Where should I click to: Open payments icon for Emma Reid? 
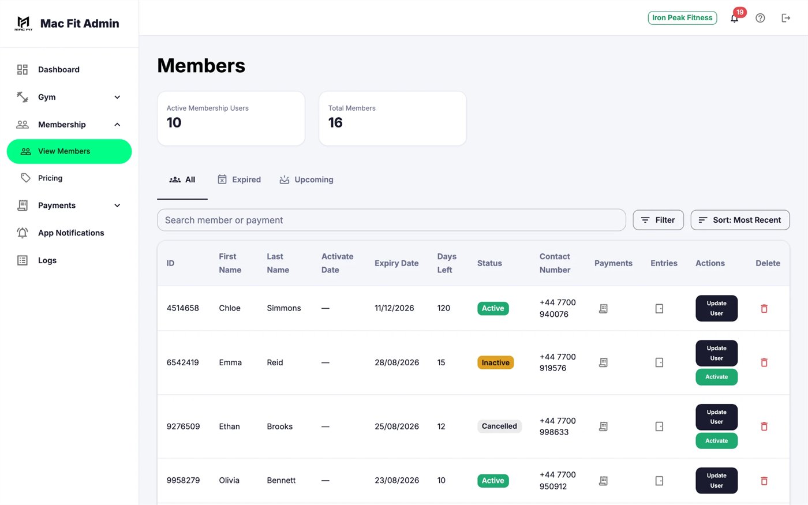point(603,362)
